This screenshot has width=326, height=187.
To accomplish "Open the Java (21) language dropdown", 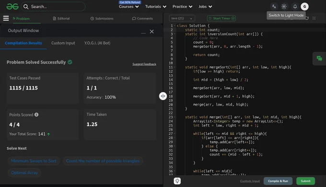I will pos(182,18).
